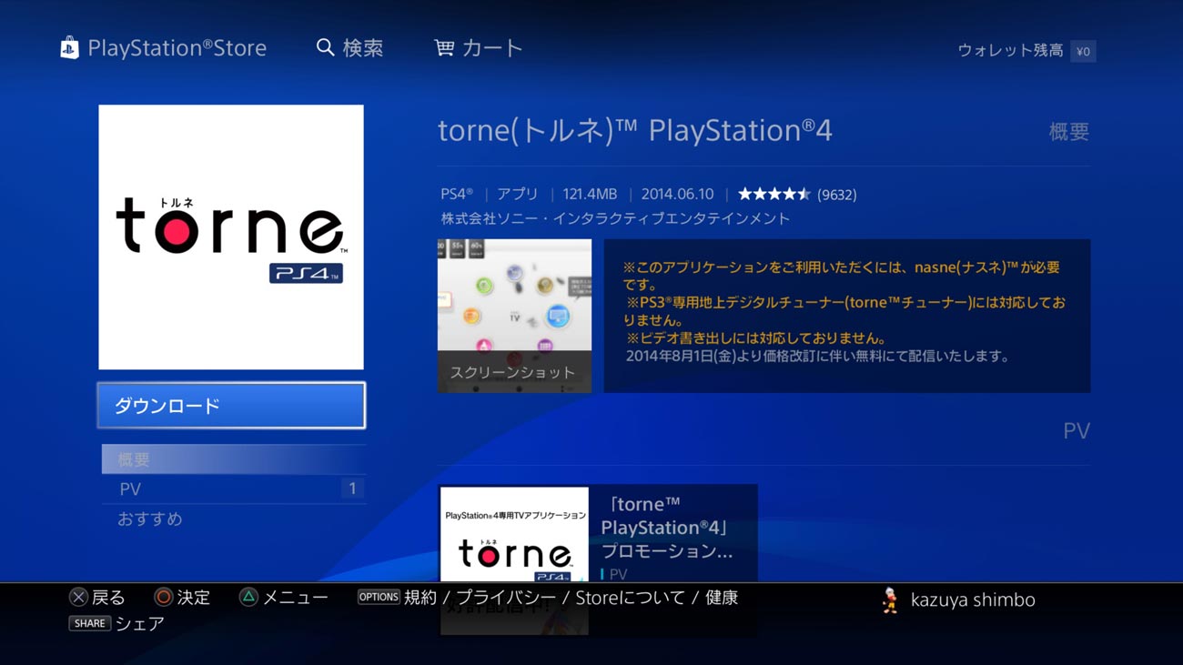Click the 規約 / プライバシー footer text
Image resolution: width=1183 pixels, height=665 pixels.
pos(480,598)
